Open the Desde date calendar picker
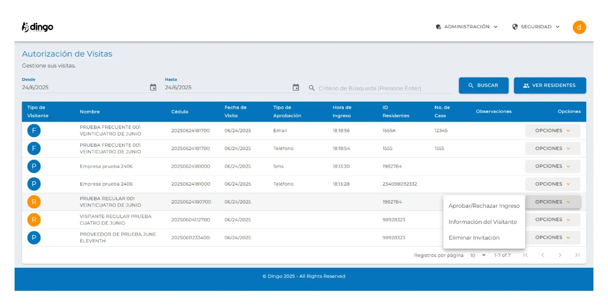608x307 pixels. (x=153, y=87)
